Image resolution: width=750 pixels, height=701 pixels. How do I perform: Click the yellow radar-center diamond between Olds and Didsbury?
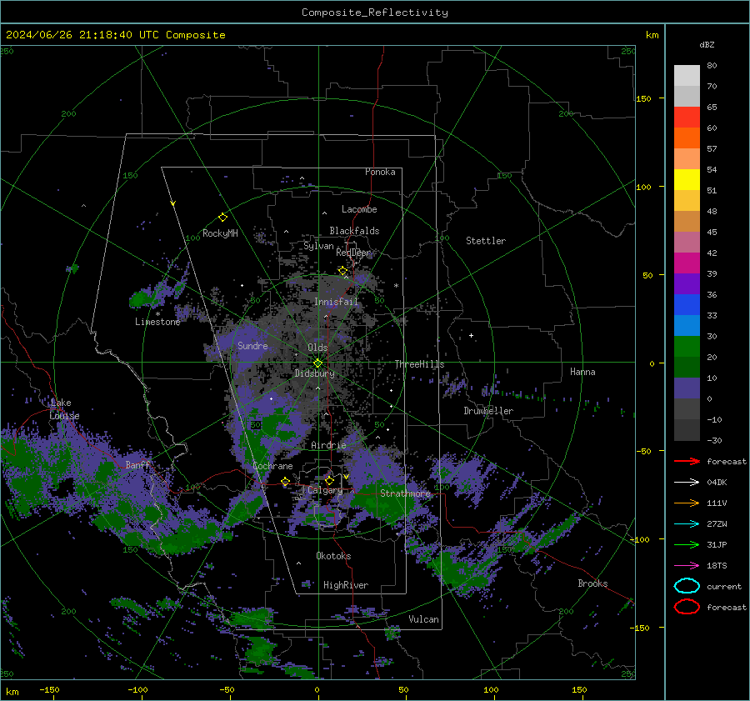(x=317, y=363)
